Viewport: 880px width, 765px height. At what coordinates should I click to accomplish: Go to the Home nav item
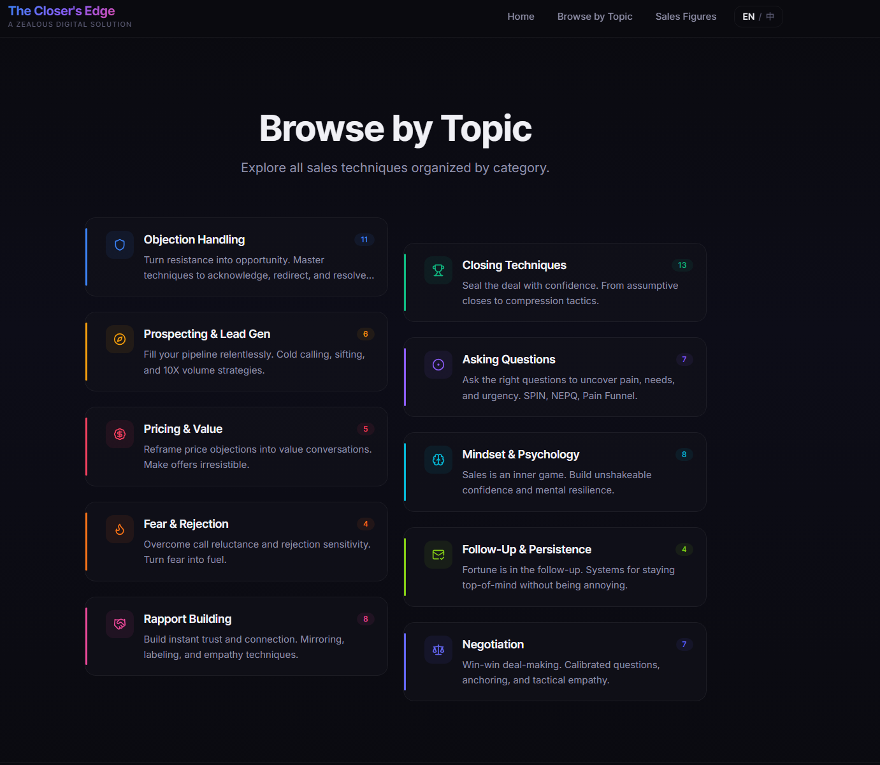[521, 17]
